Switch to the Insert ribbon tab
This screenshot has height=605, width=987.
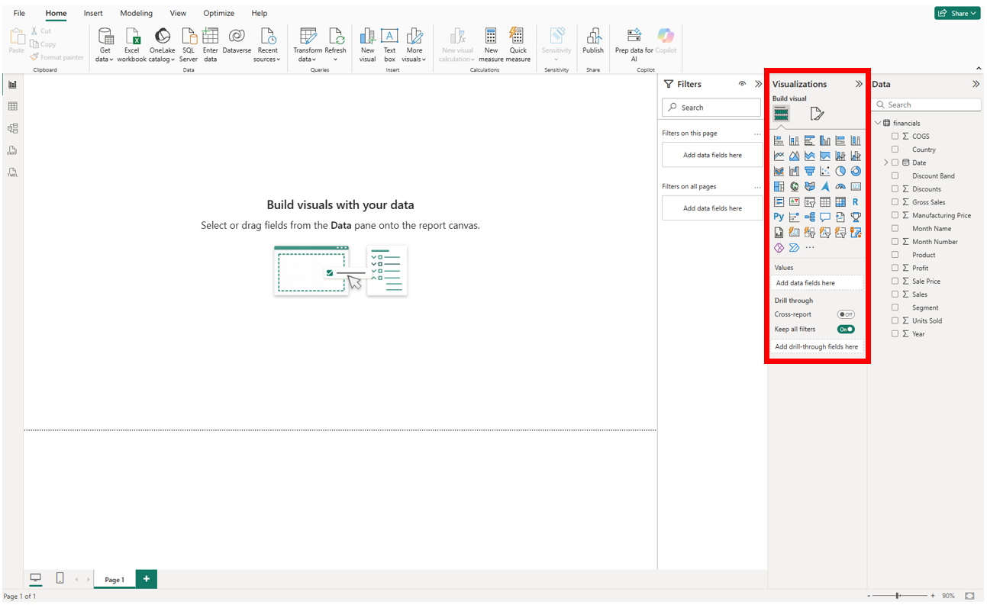[x=93, y=13]
